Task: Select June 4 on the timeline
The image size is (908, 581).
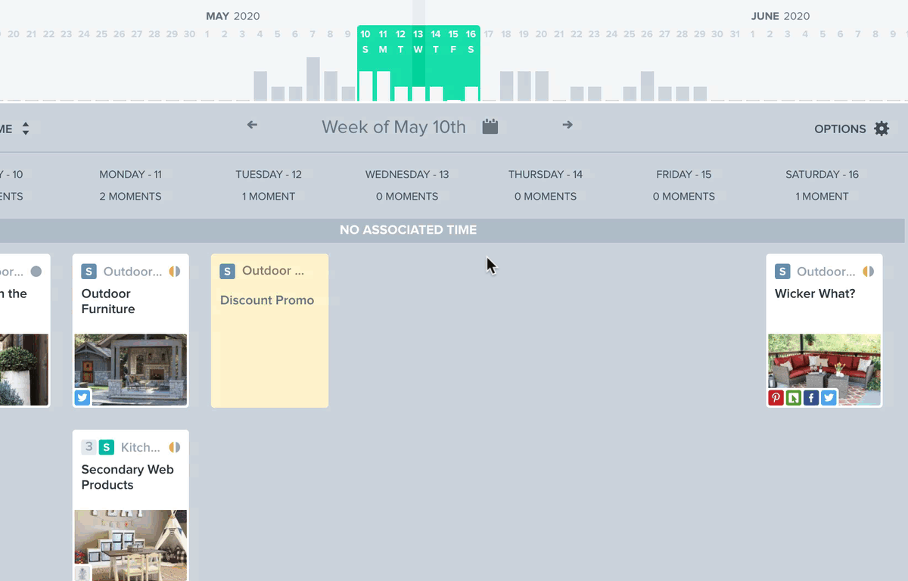Action: [x=805, y=34]
